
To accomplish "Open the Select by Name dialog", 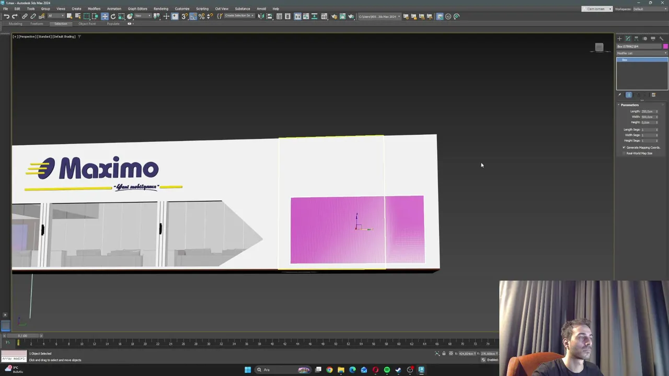I will 77,16.
